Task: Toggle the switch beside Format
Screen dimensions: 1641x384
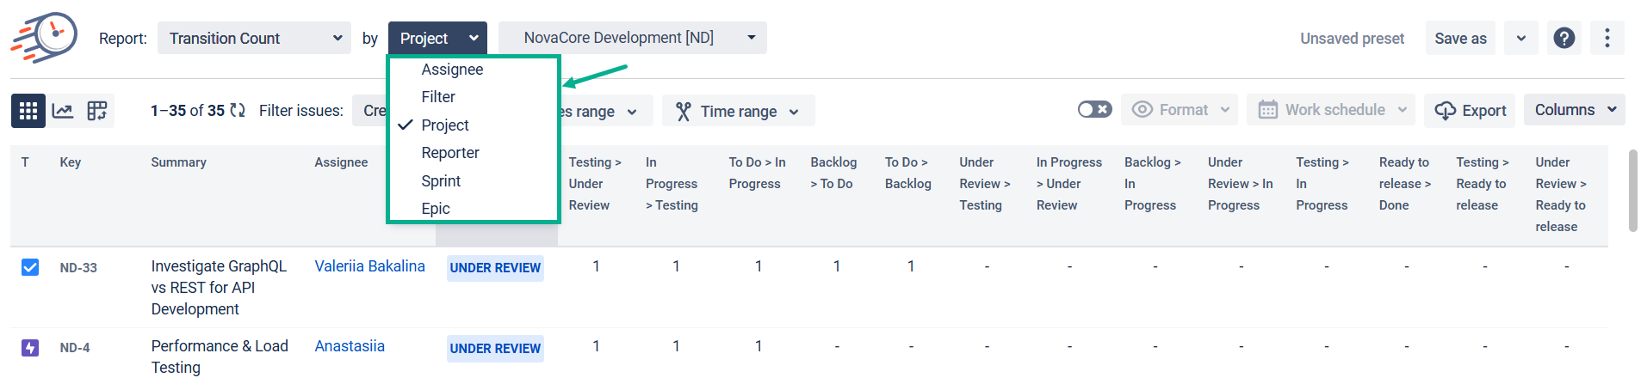Action: pos(1094,110)
